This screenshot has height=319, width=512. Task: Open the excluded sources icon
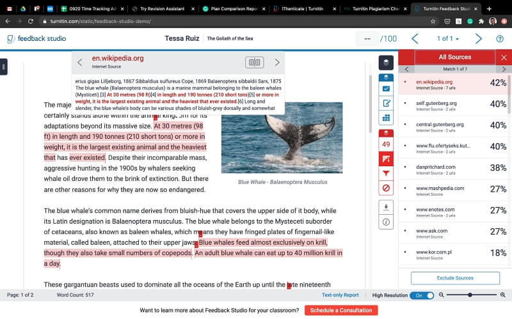(386, 188)
